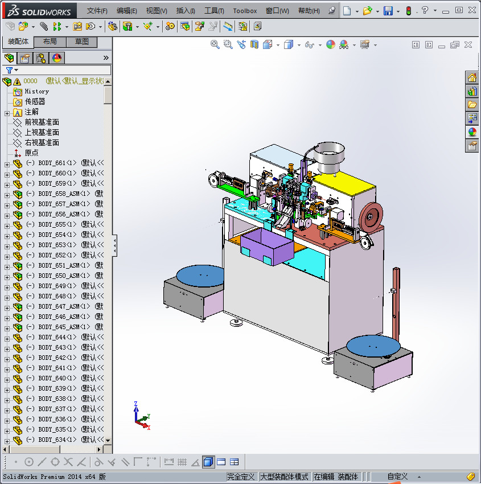
Task: Click the 自定义 units status bar button
Action: [397, 477]
